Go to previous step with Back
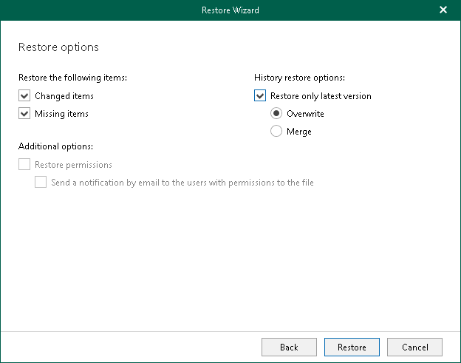 [289, 347]
